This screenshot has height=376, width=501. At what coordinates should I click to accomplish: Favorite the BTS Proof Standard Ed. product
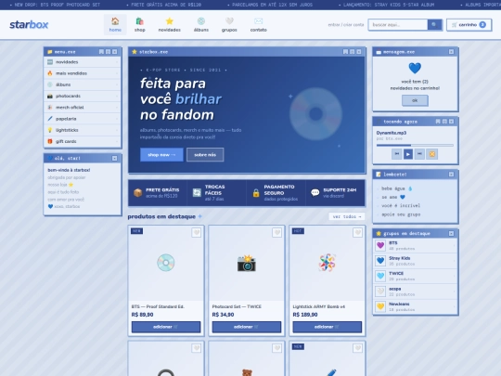coord(196,232)
